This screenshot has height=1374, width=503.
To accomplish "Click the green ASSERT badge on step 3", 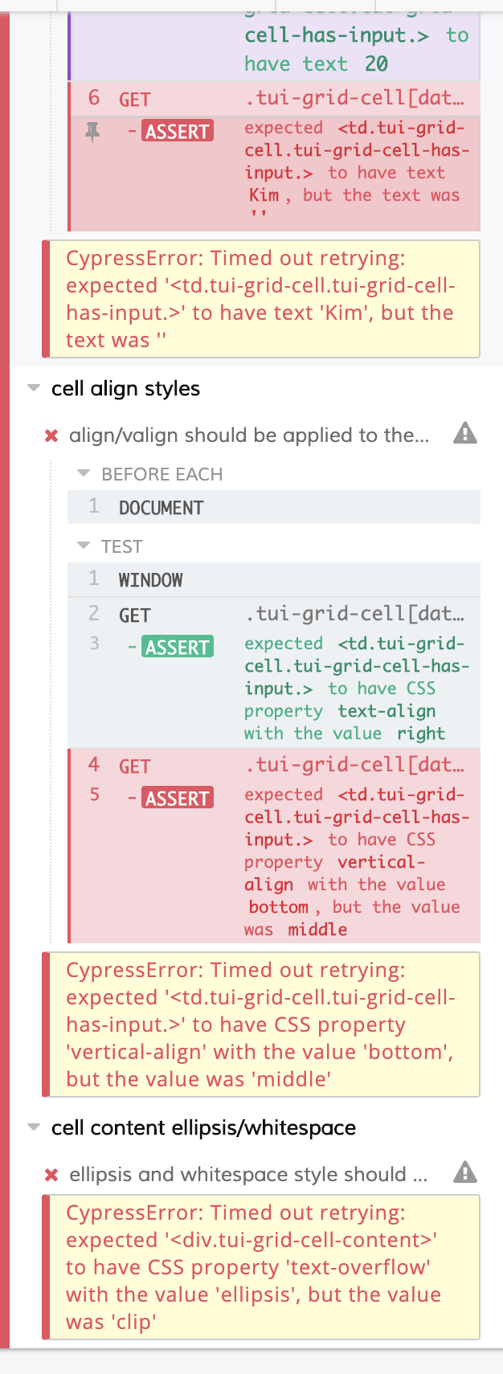I will 177,646.
